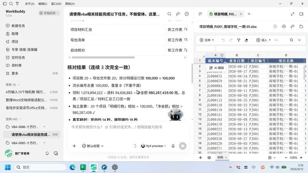Click the AI 编辑 button on the sheet

tap(216, 68)
